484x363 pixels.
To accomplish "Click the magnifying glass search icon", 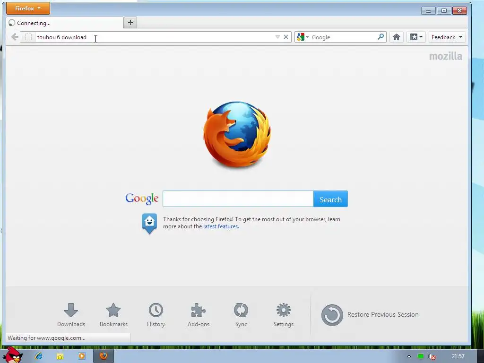I will tap(381, 37).
